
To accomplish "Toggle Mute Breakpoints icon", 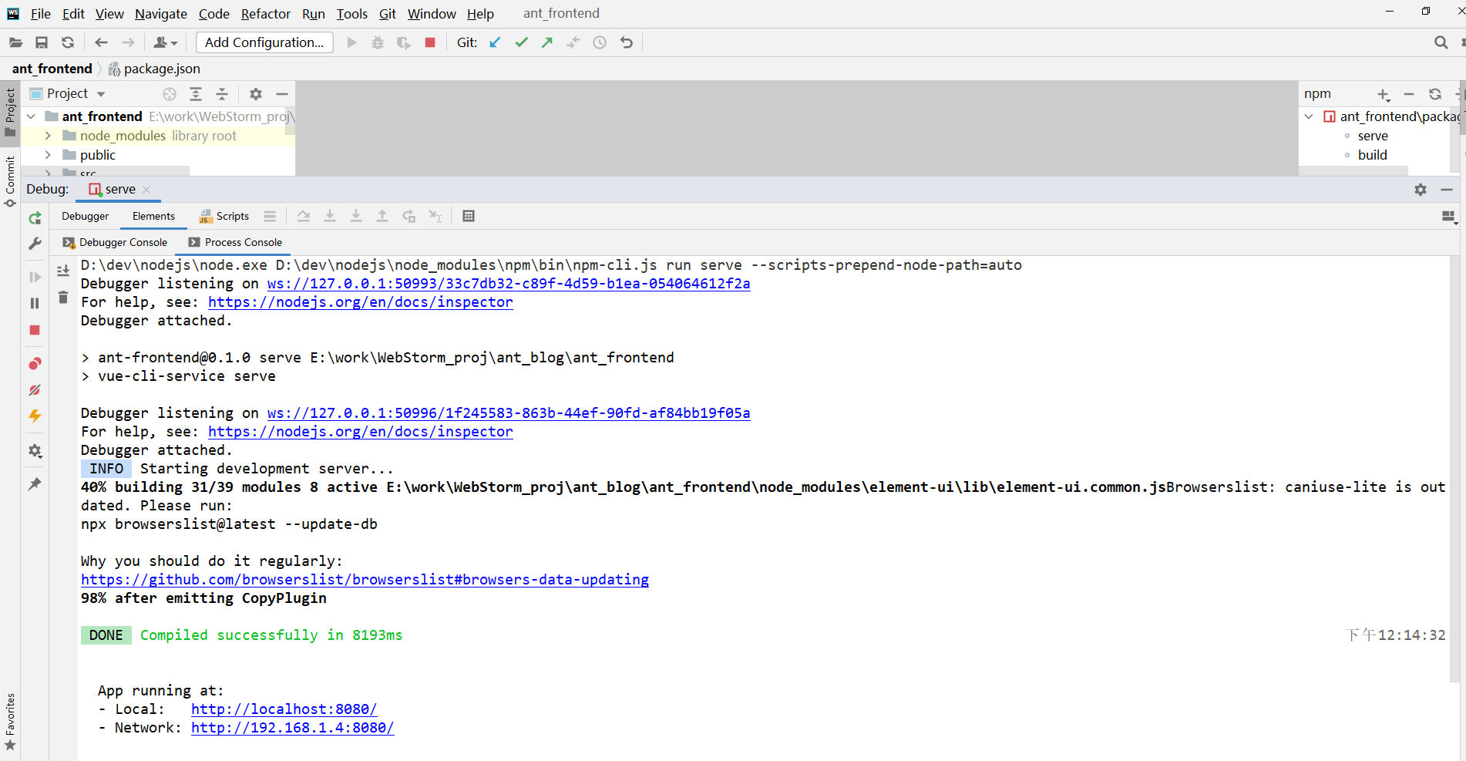I will pos(35,390).
